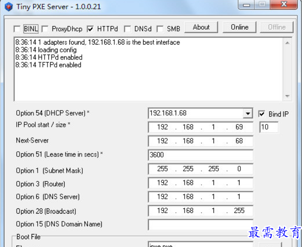Close the Tiny PXE Server window
This screenshot has height=247, width=305.
click(x=284, y=4)
